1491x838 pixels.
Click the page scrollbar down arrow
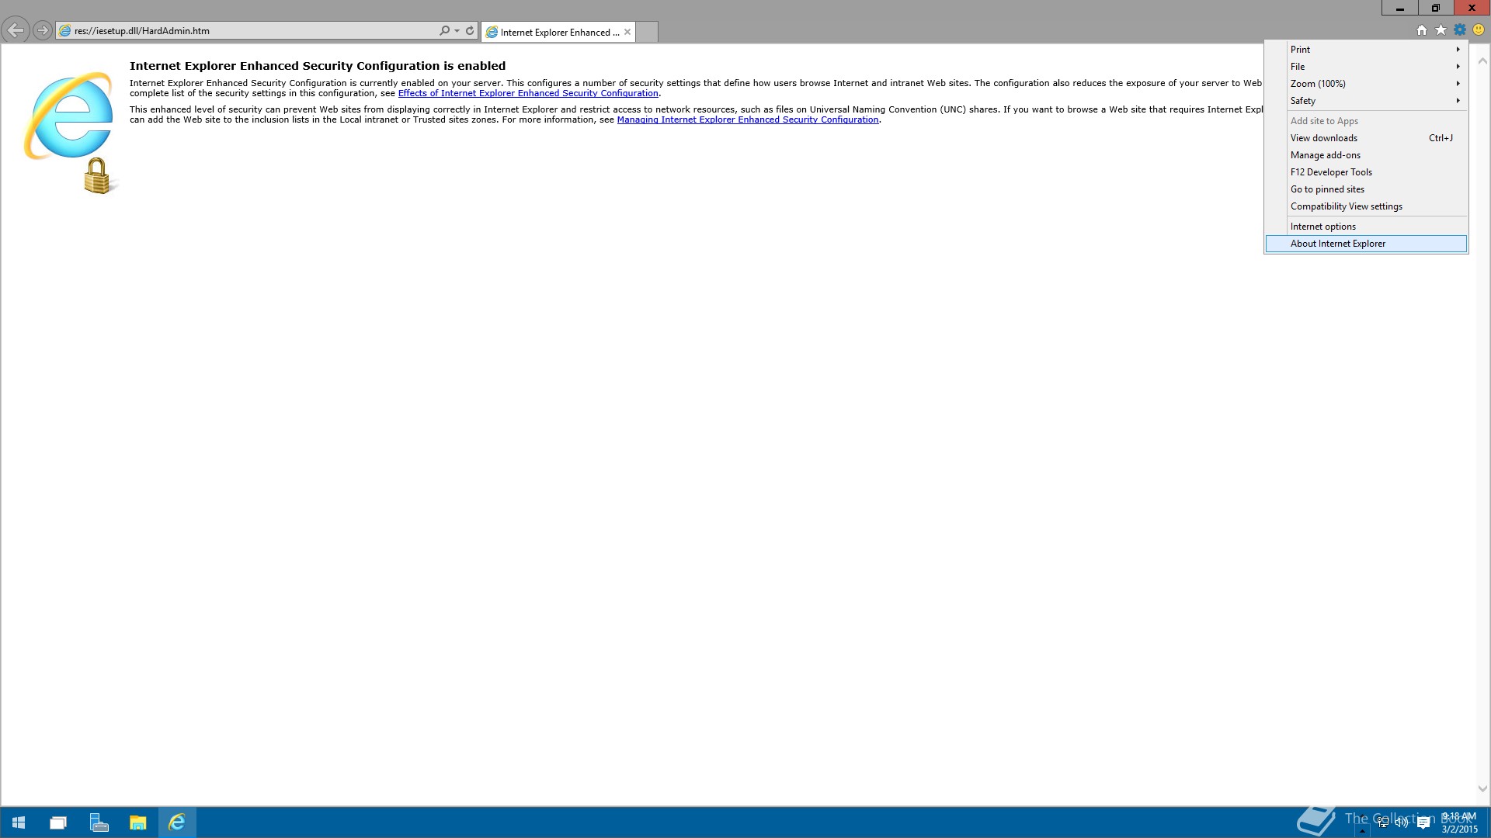click(1482, 788)
